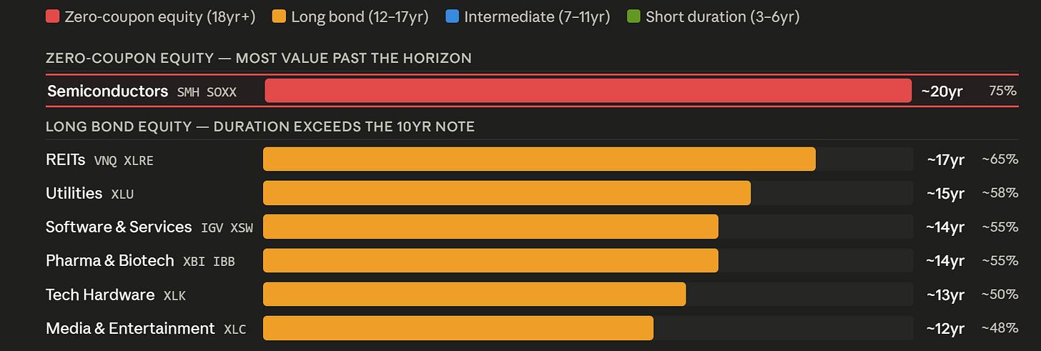
Task: Select the Utilities orange duration bar
Action: 507,193
